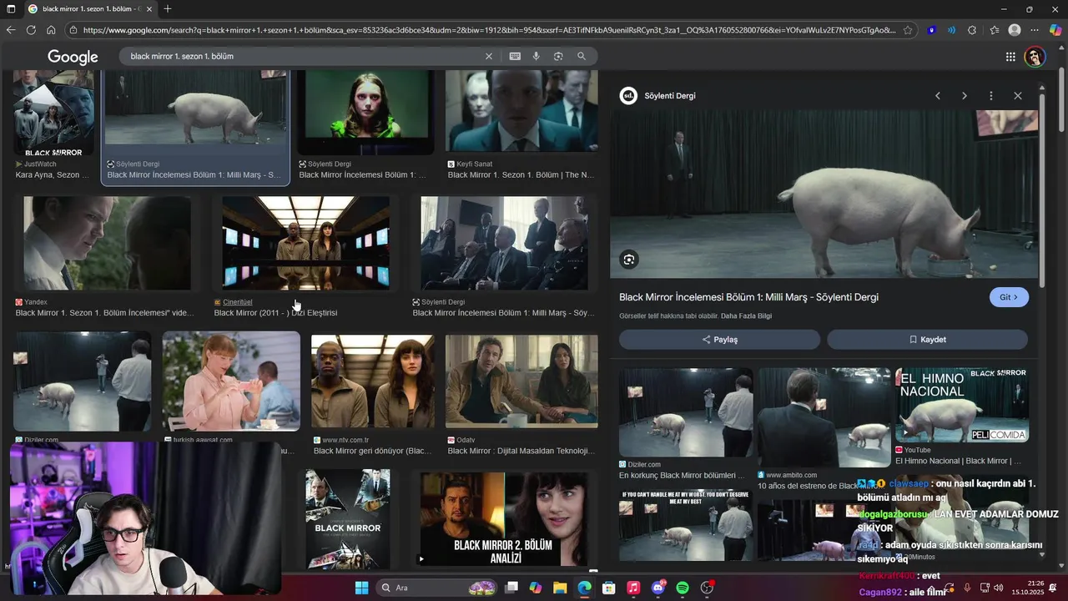Close the image preview panel
This screenshot has width=1068, height=601.
coord(1018,96)
